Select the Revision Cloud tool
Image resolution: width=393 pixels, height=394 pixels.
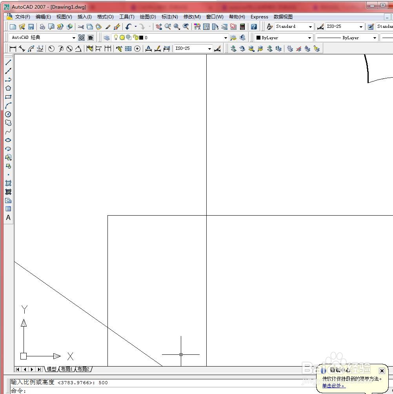point(8,123)
